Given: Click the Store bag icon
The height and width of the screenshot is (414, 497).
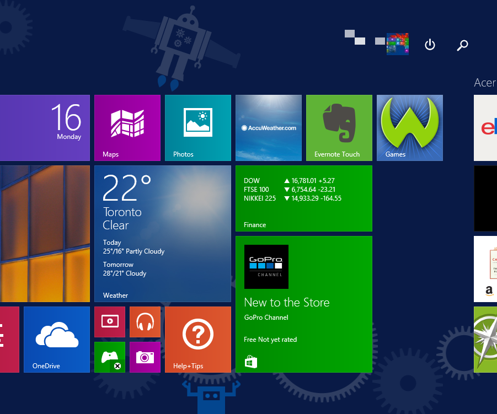Looking at the screenshot, I should tap(251, 362).
